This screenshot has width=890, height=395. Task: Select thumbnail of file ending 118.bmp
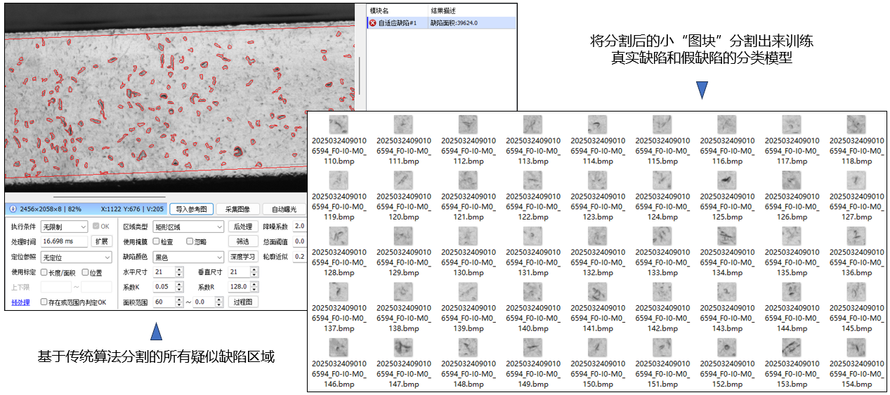[856, 125]
